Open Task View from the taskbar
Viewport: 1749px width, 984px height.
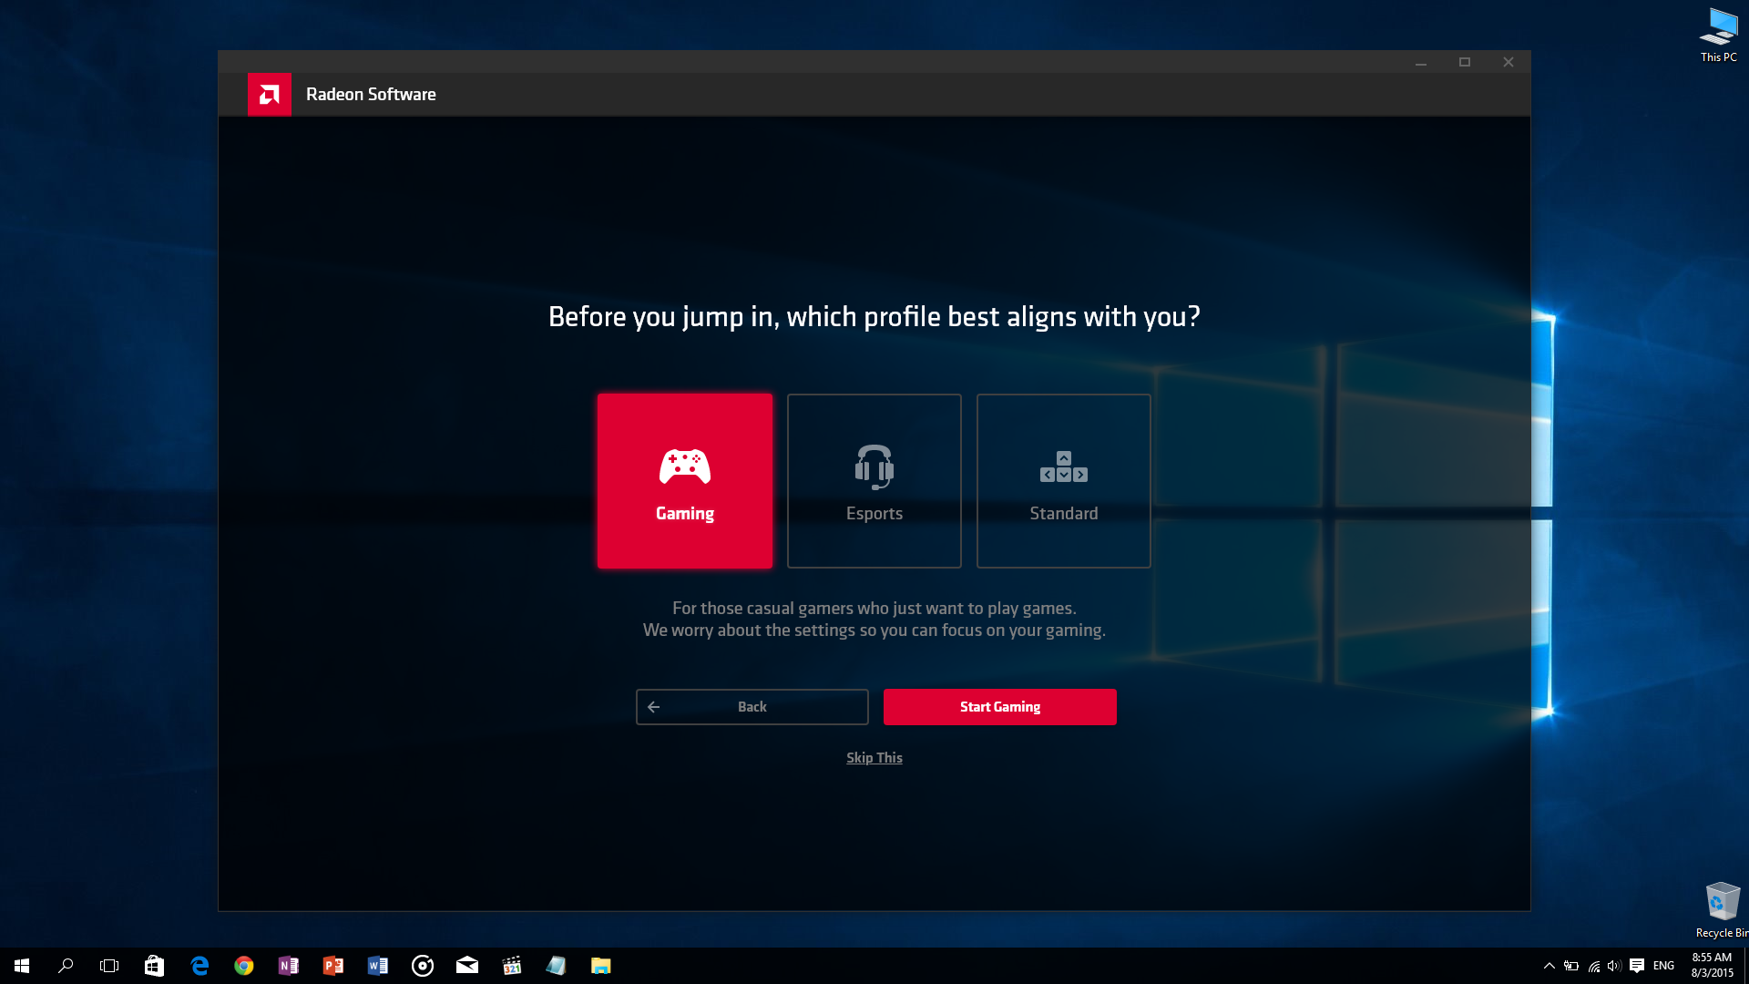pyautogui.click(x=108, y=965)
